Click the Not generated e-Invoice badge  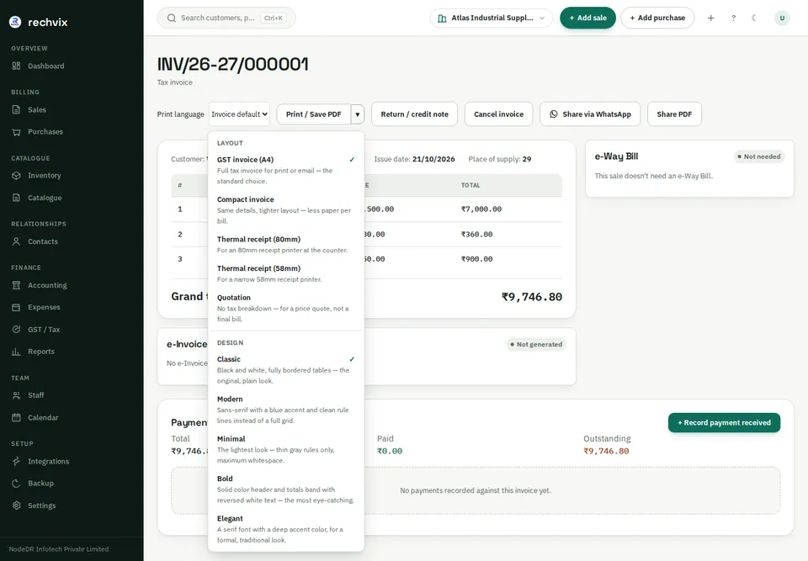coord(536,344)
